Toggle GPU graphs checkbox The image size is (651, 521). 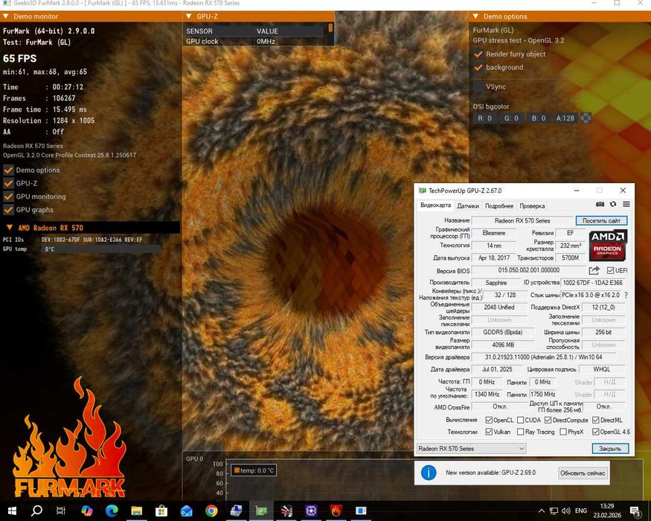tap(8, 210)
